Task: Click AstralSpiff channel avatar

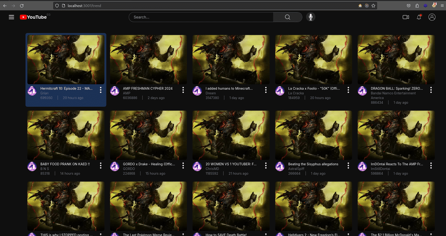Action: tap(280, 167)
